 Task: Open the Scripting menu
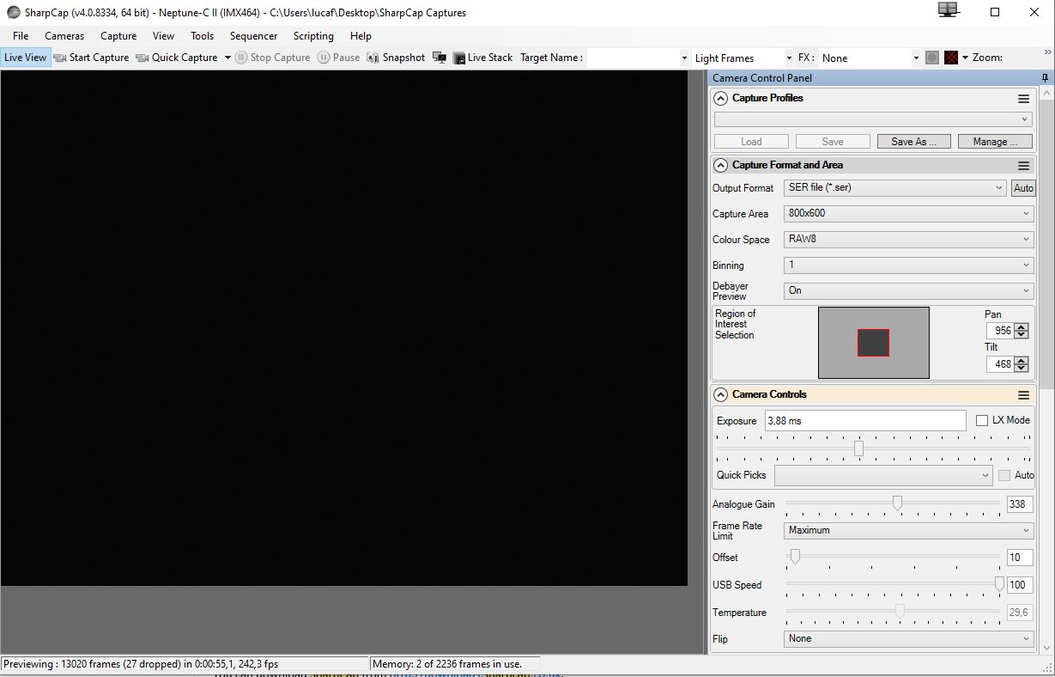click(313, 36)
